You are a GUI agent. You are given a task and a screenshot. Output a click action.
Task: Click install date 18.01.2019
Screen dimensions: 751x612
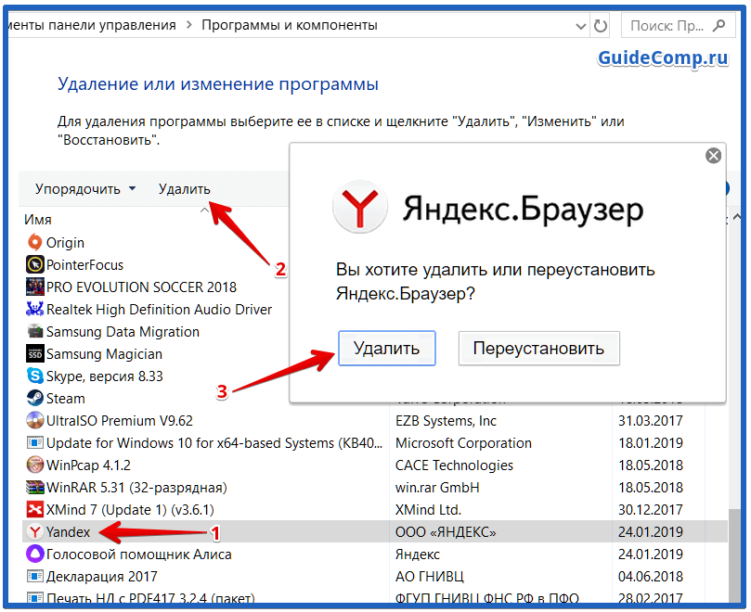point(651,442)
